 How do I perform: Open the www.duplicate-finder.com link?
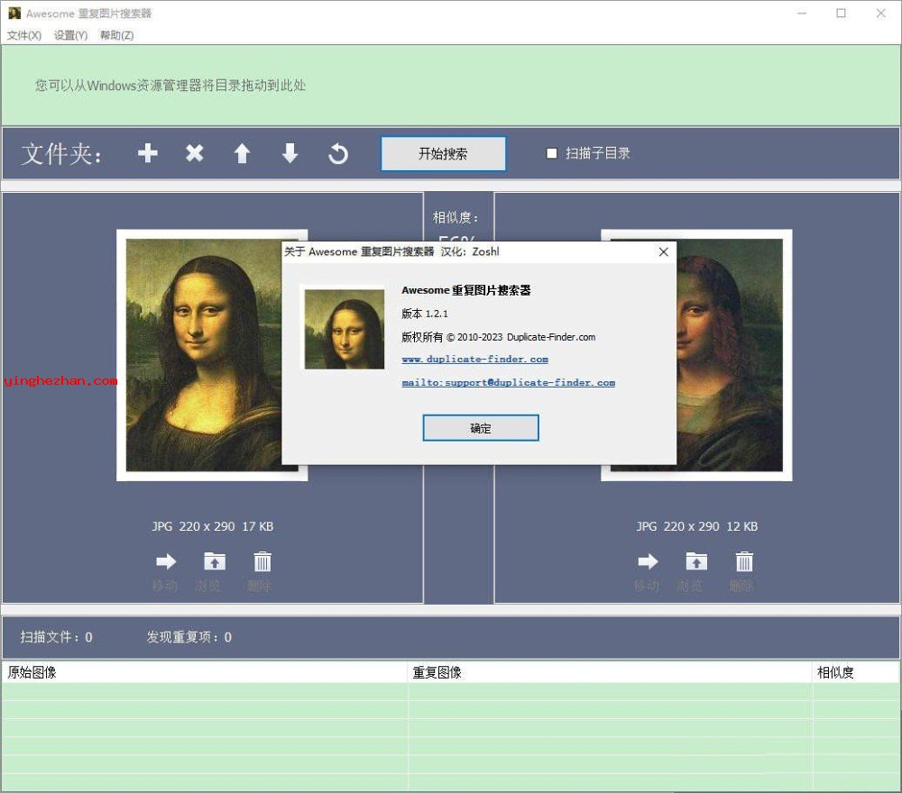(x=475, y=360)
